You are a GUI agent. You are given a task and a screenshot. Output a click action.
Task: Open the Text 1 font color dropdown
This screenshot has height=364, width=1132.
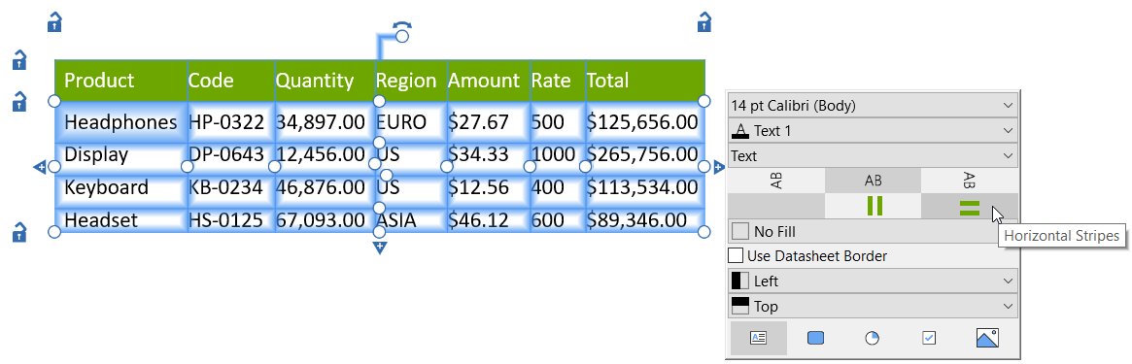click(x=873, y=130)
